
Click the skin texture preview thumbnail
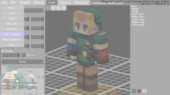point(23,82)
